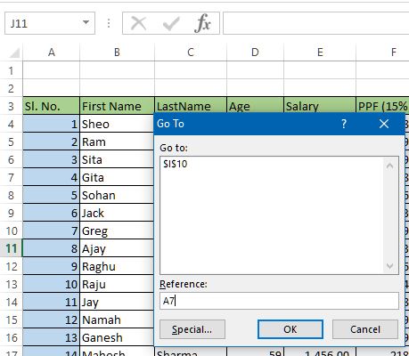This screenshot has width=409, height=356.
Task: Click the Sl. No. header cell
Action: (x=52, y=106)
